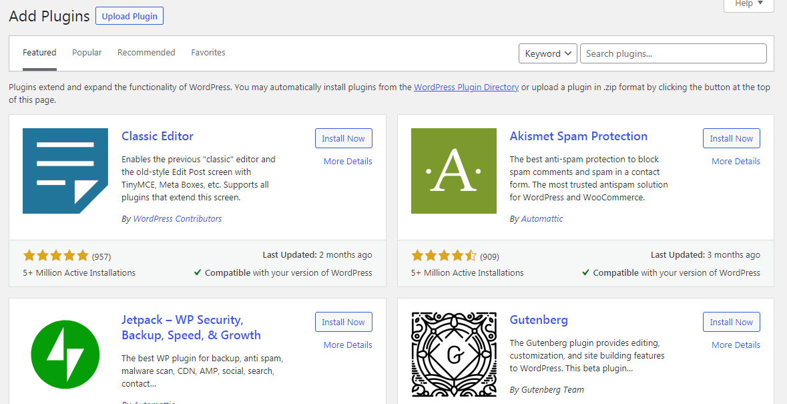
Task: Click the Gutenberg title link
Action: [x=539, y=320]
